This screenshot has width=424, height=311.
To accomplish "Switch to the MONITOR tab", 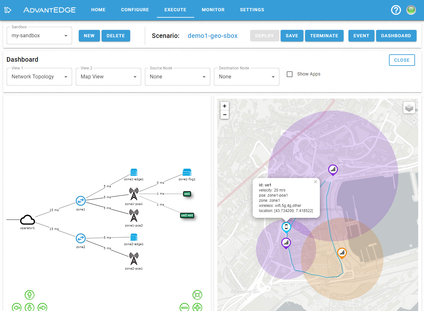I will point(213,10).
